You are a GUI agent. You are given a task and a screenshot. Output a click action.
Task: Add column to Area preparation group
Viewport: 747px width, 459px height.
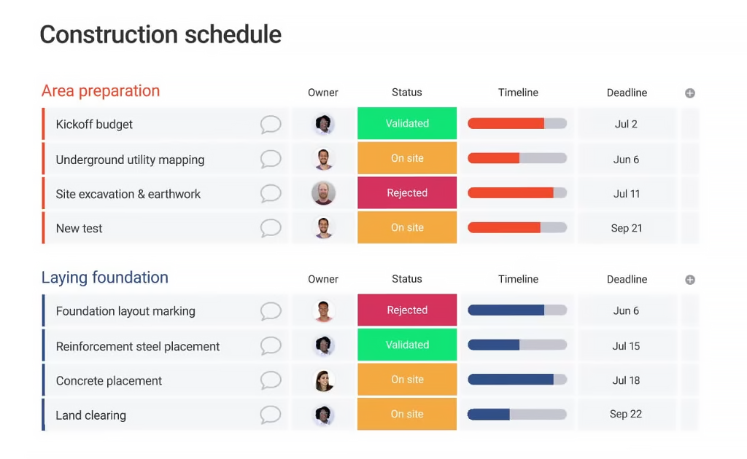pyautogui.click(x=690, y=93)
